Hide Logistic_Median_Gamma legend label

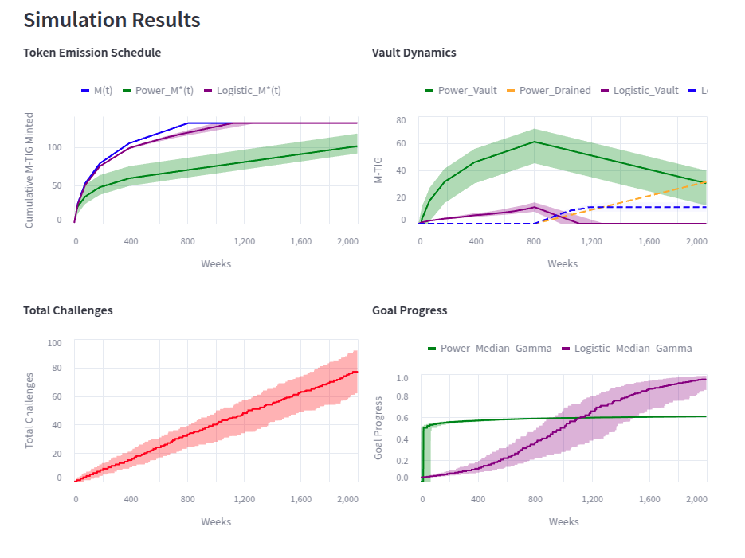pos(633,349)
